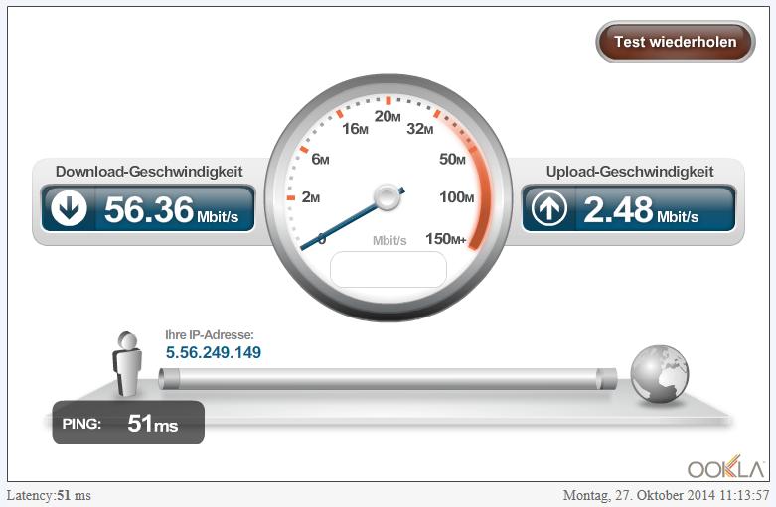Screen dimensions: 776x507
Task: Click the Upload-Geschwindigkeit label
Action: tap(630, 172)
